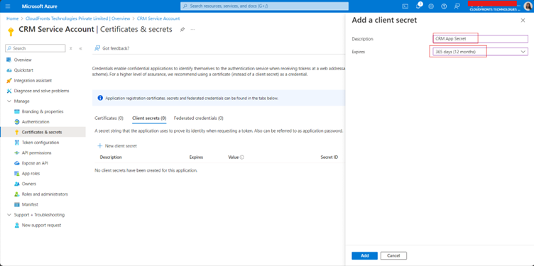
Task: Open the notifications bell icon
Action: pos(418,6)
